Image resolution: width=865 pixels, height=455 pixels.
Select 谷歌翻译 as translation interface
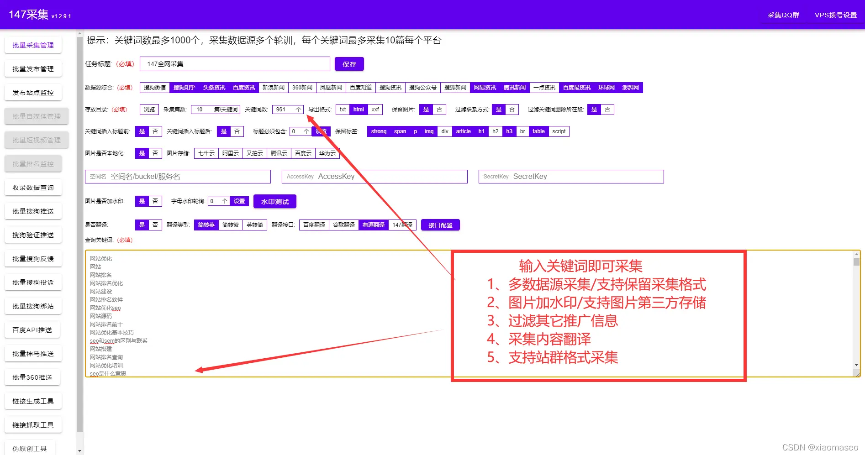coord(343,225)
